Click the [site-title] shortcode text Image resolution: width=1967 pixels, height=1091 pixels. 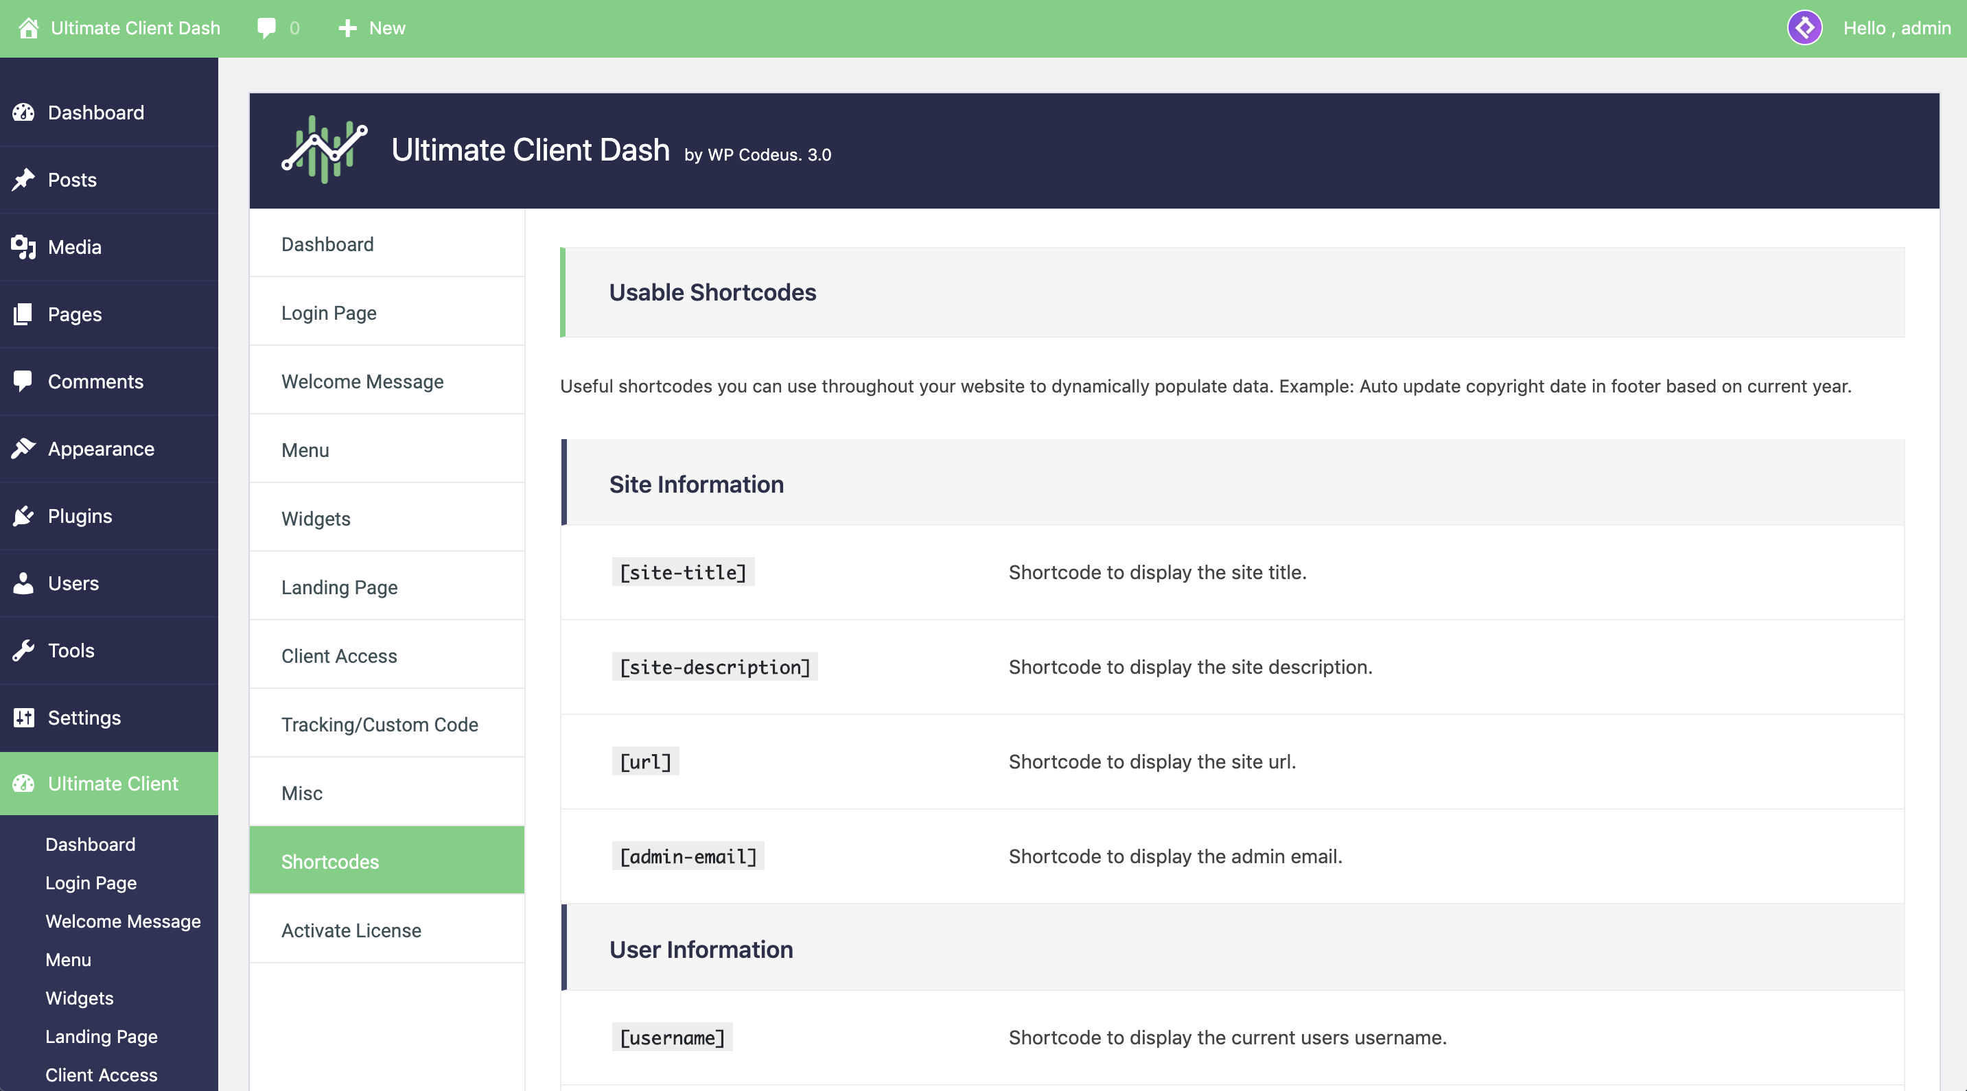pyautogui.click(x=683, y=572)
